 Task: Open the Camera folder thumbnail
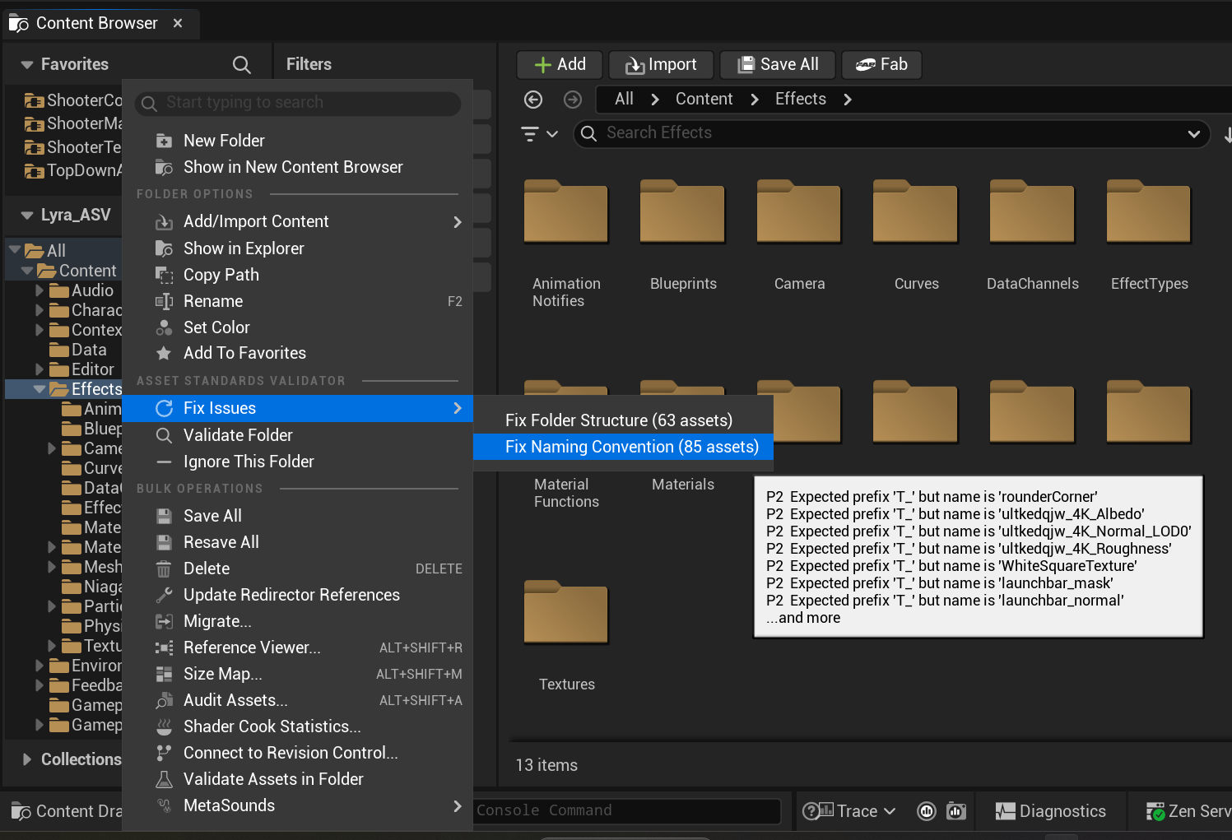point(799,211)
